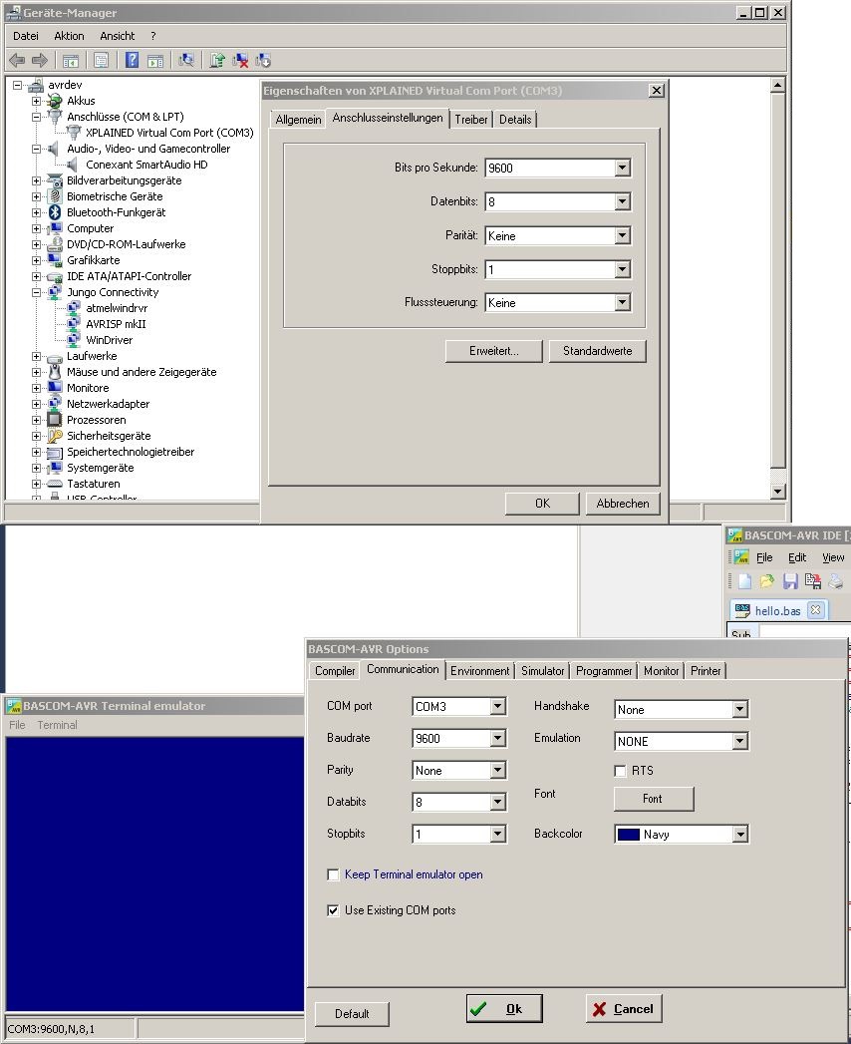Select the AVRISP mkII device entry

[116, 324]
